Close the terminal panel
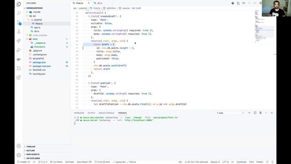 (x=272, y=113)
